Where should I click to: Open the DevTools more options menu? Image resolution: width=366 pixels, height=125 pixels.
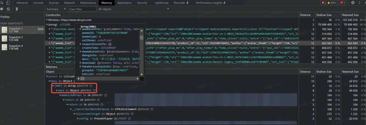pyautogui.click(x=360, y=3)
